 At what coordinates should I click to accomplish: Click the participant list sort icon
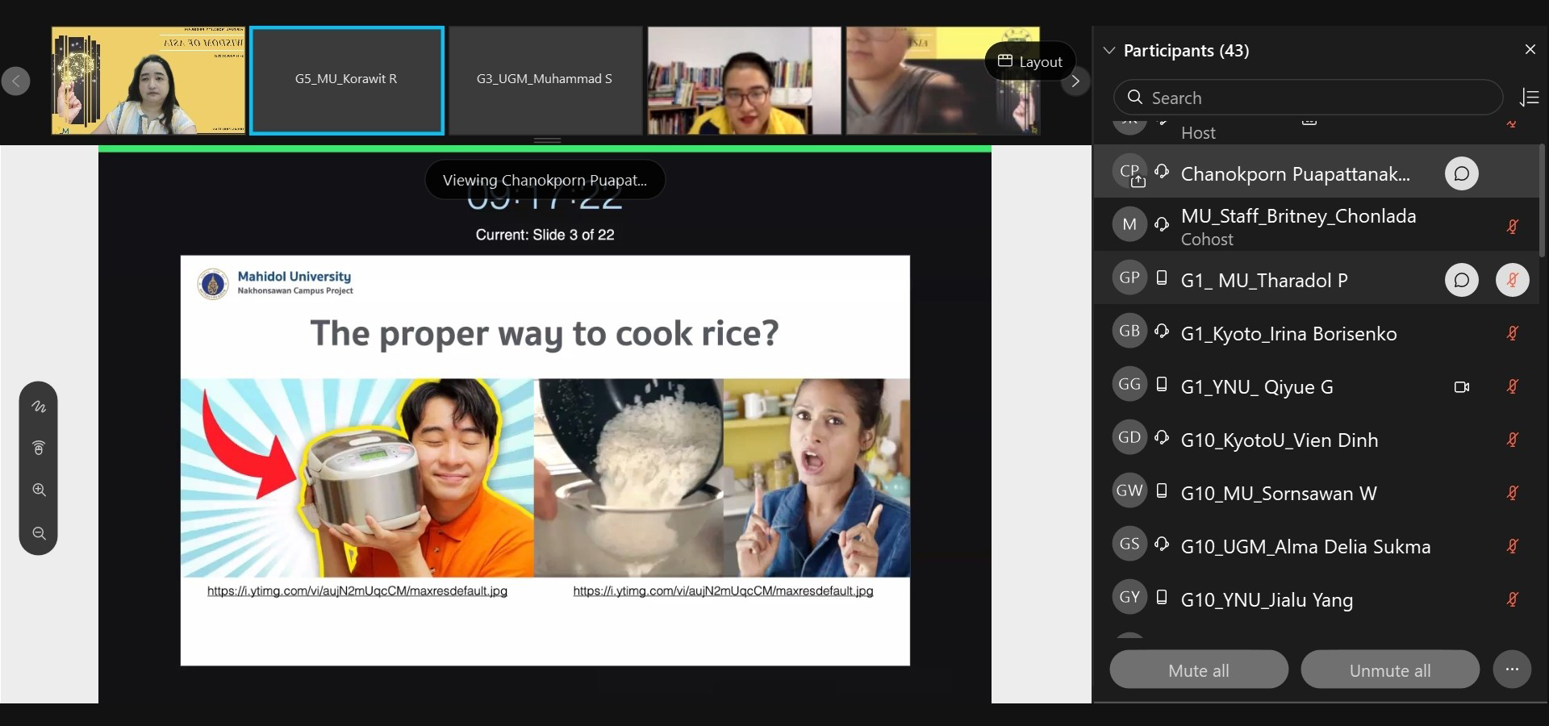pos(1529,98)
